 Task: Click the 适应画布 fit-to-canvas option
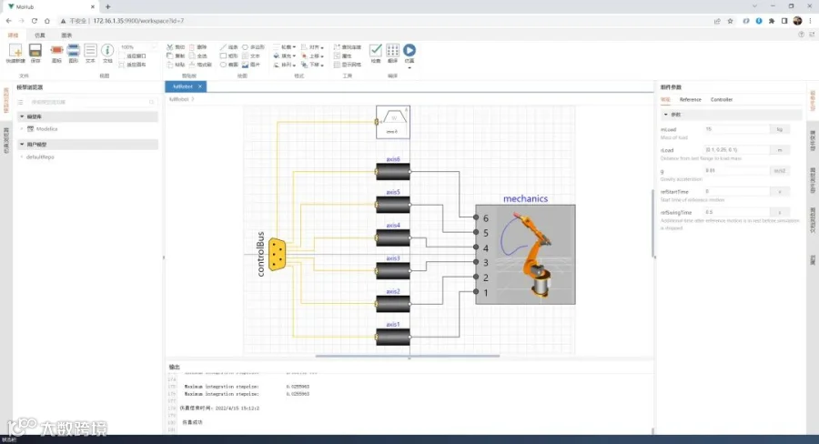(133, 65)
